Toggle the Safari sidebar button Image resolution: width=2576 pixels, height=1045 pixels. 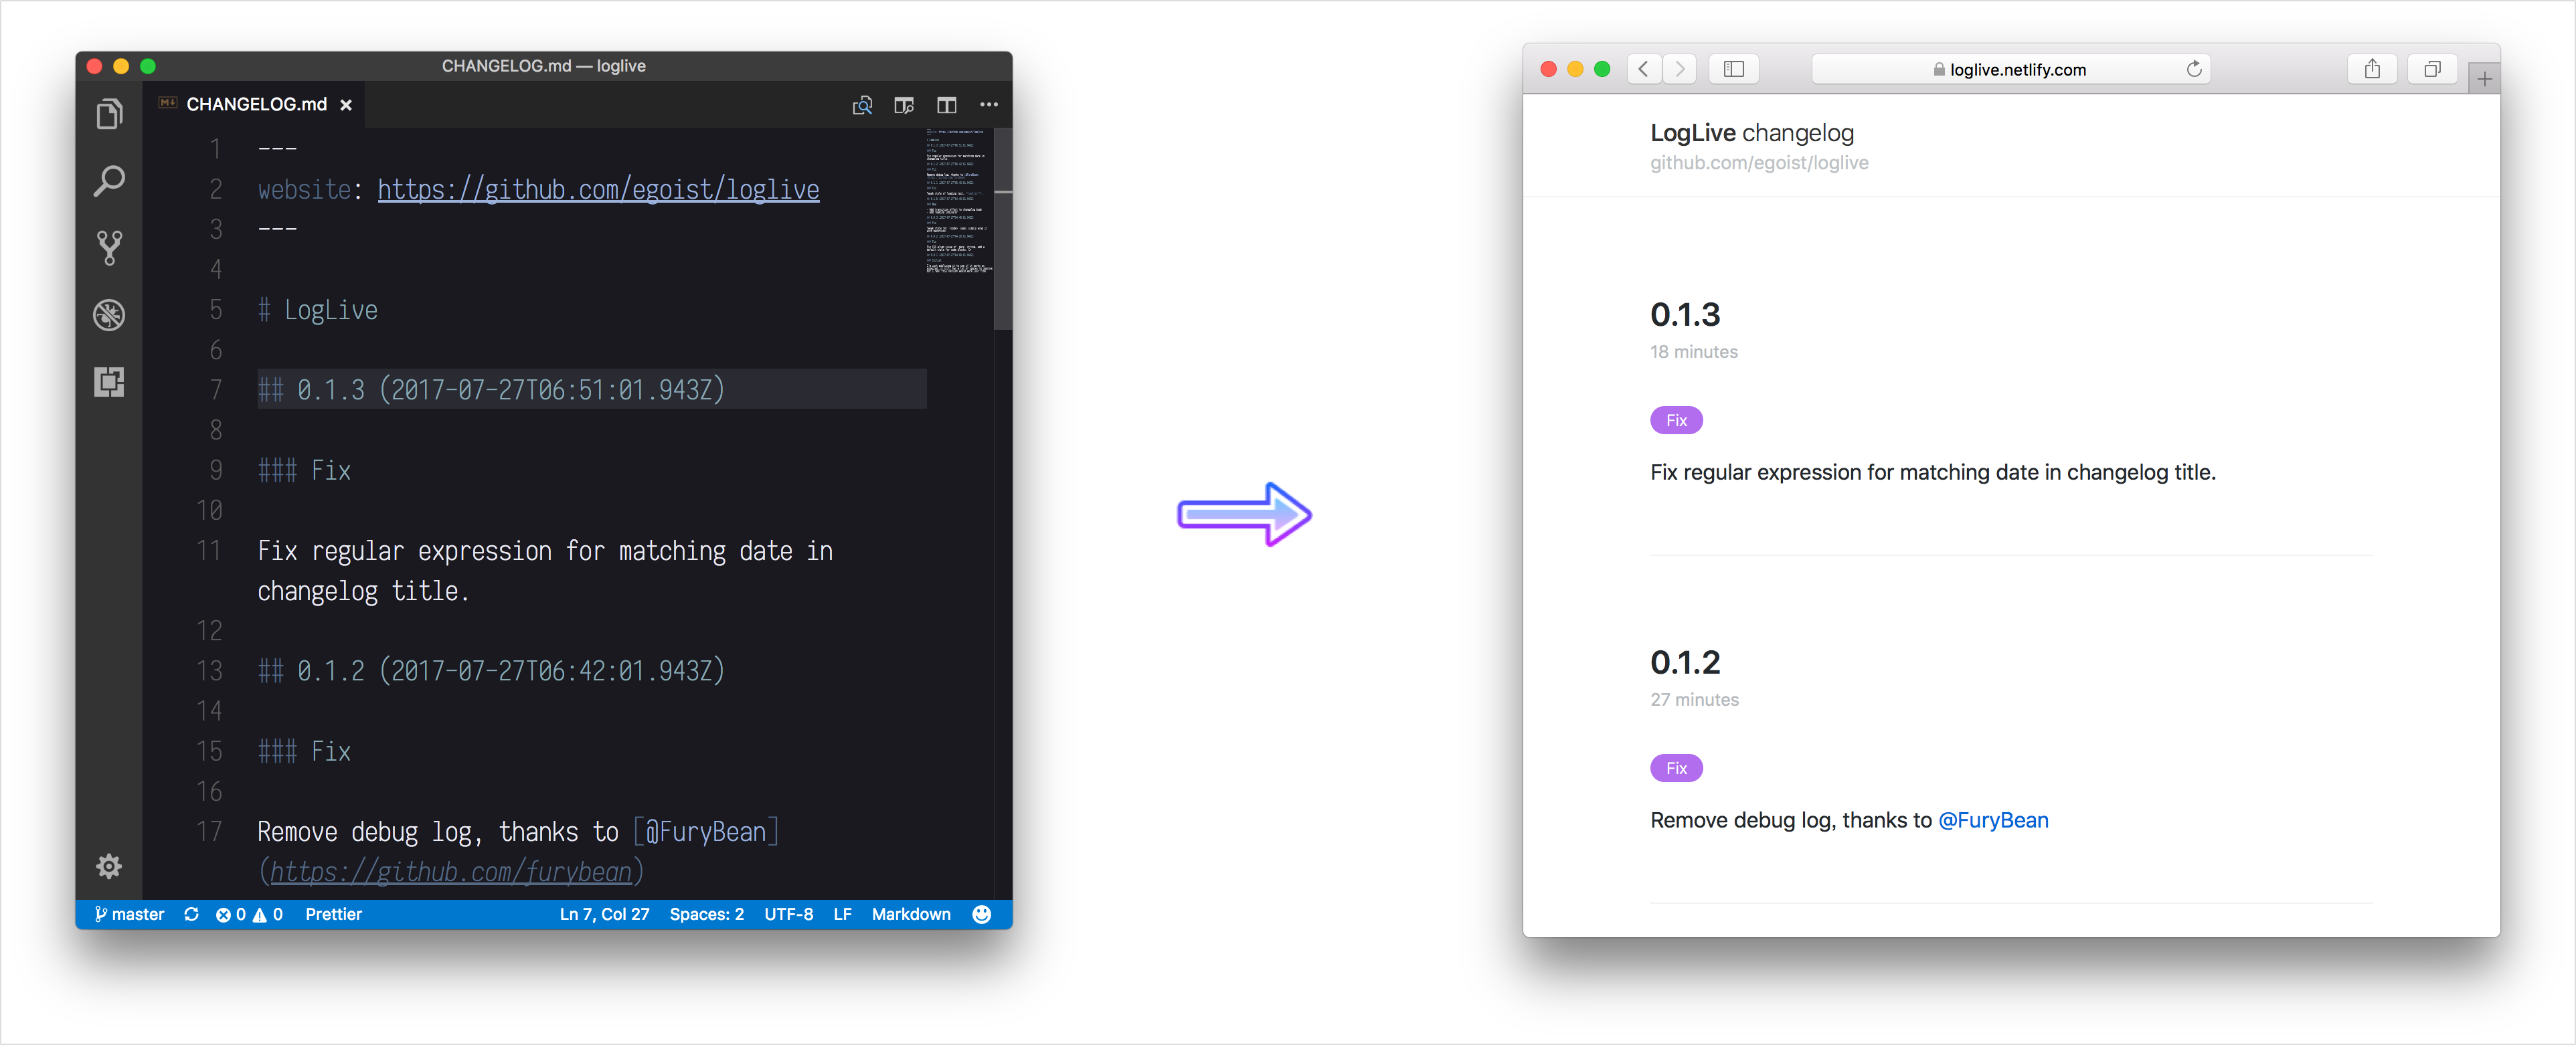coord(1733,69)
